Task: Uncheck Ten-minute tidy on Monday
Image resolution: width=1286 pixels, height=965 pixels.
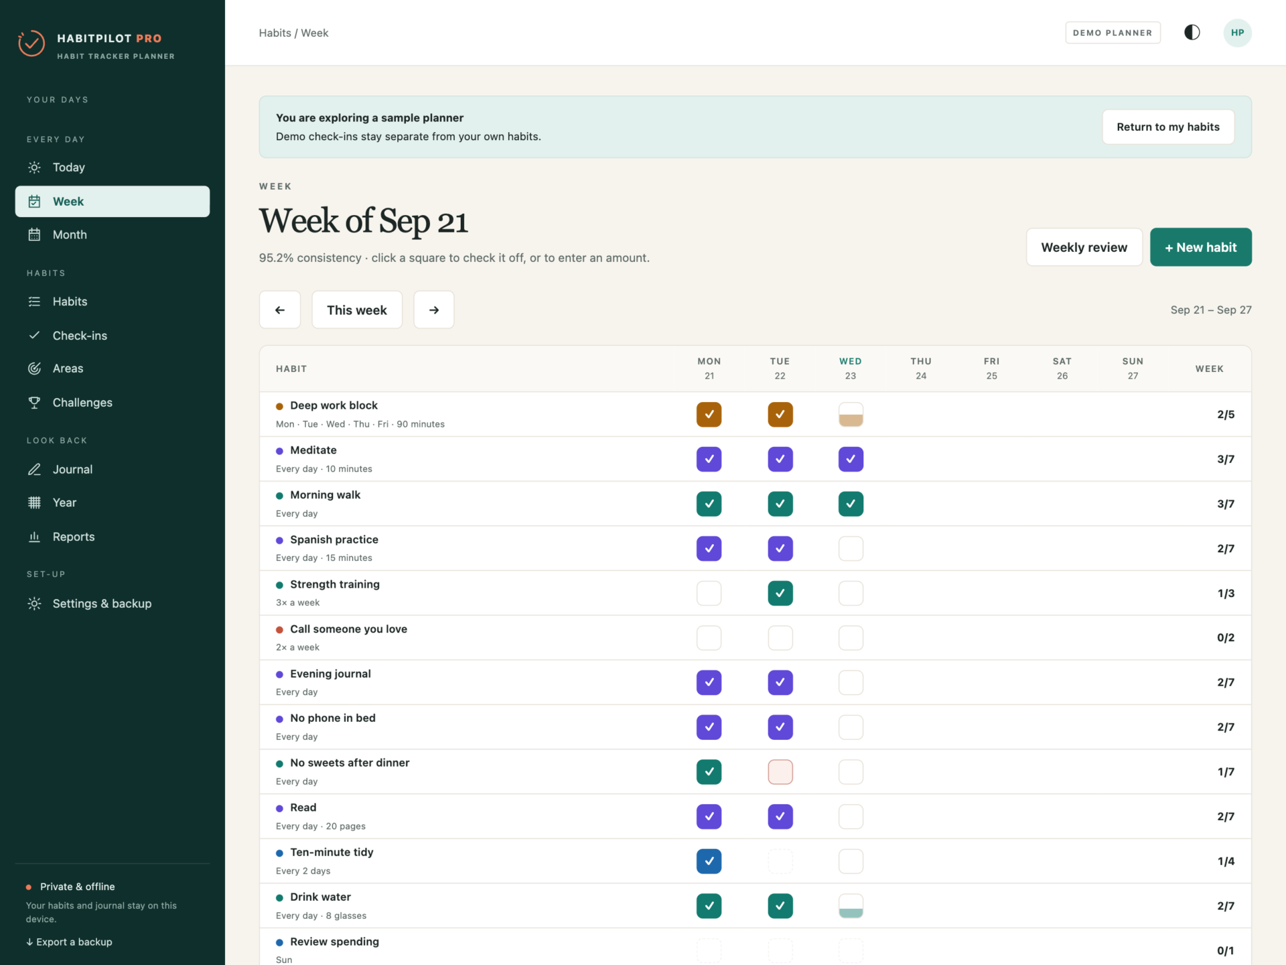Action: 709,861
